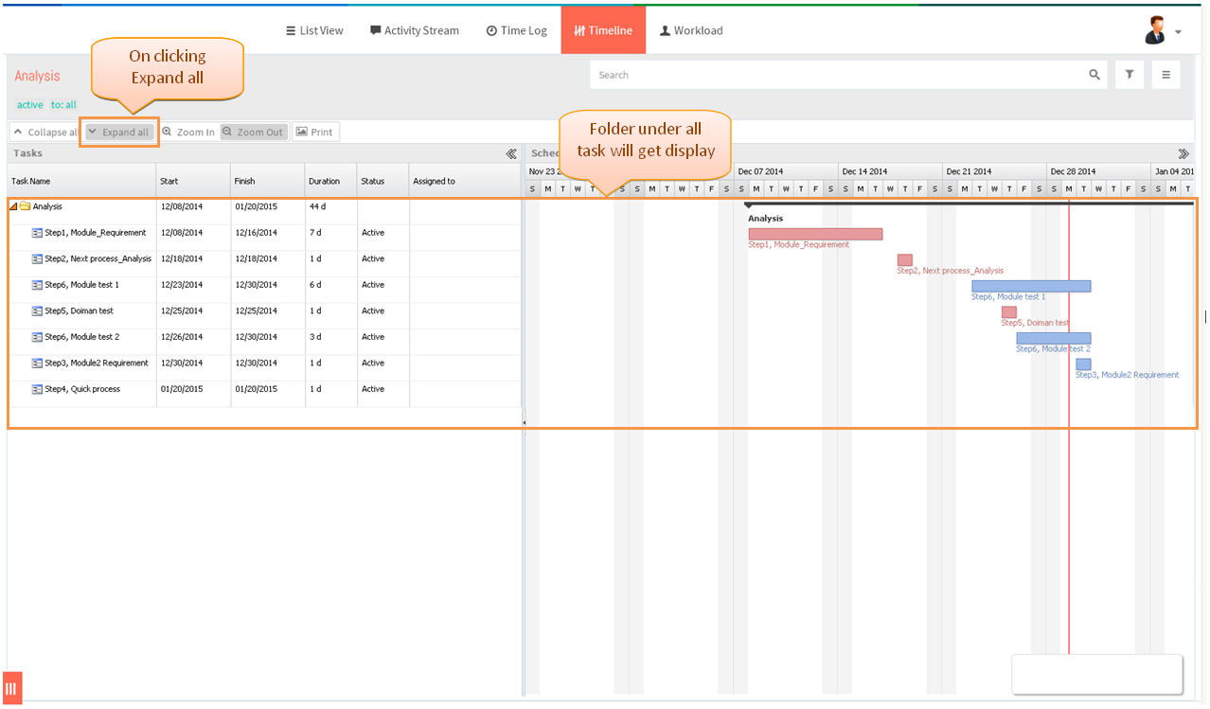Open the orange sidebar handle at bottom left
The image size is (1210, 709).
[11, 687]
